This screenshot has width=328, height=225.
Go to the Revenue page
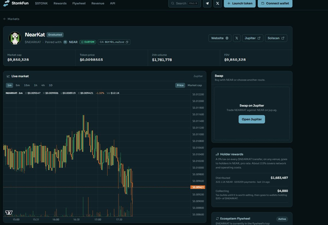coord(98,3)
